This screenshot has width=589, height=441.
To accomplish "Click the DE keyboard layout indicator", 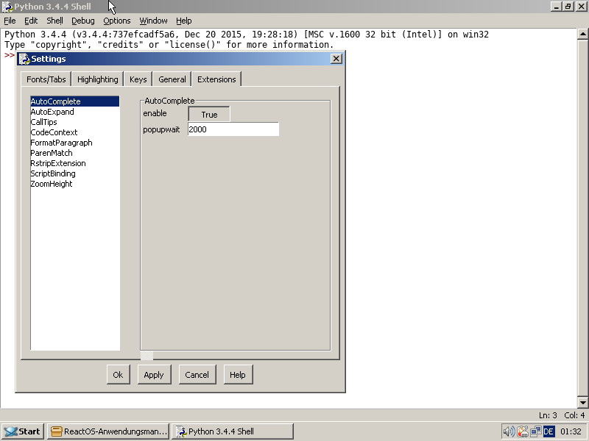I will 549,431.
